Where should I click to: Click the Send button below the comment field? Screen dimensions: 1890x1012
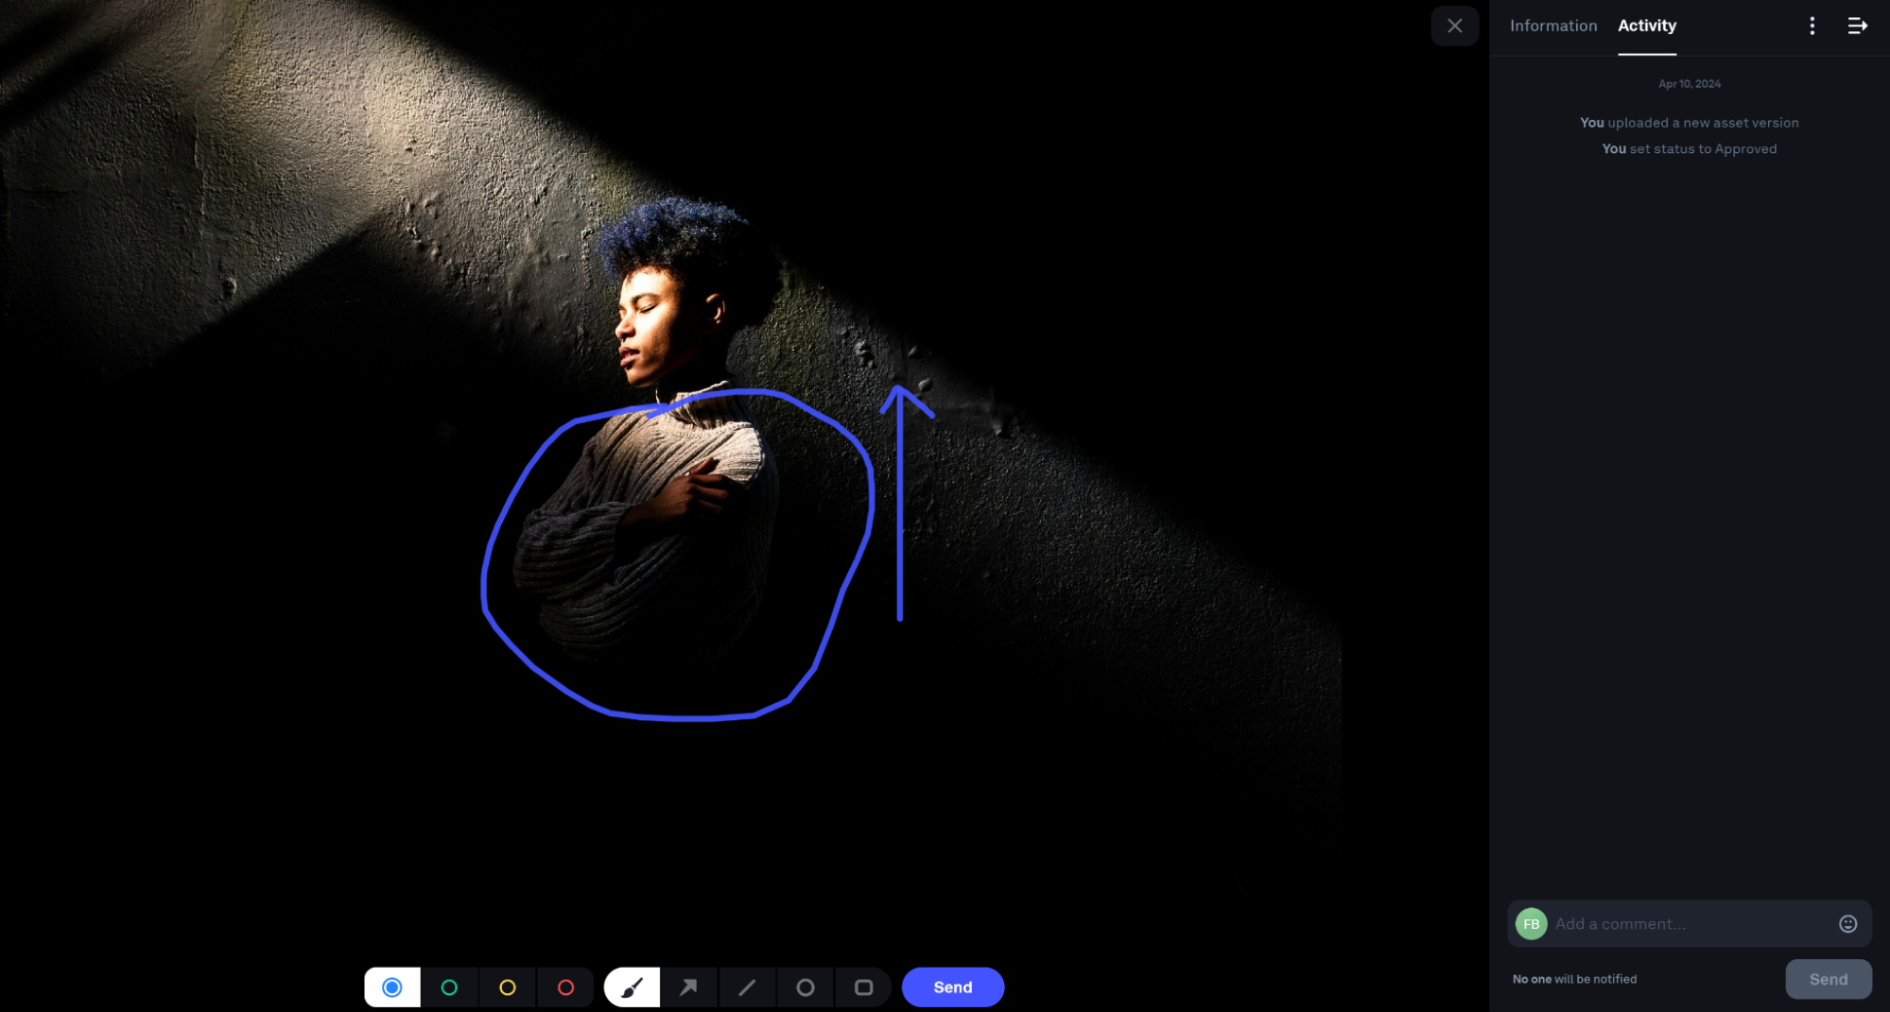coord(1828,978)
